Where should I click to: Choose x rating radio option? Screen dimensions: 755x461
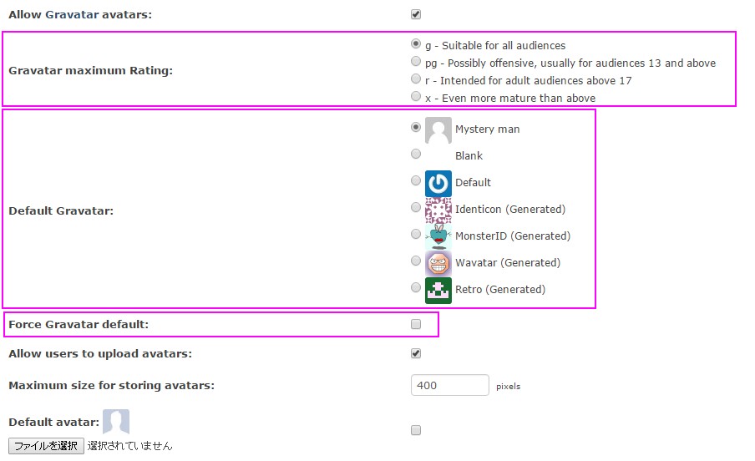click(416, 96)
